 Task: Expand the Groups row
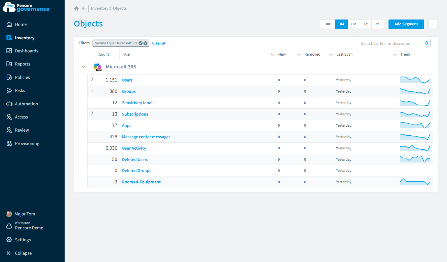[x=92, y=91]
